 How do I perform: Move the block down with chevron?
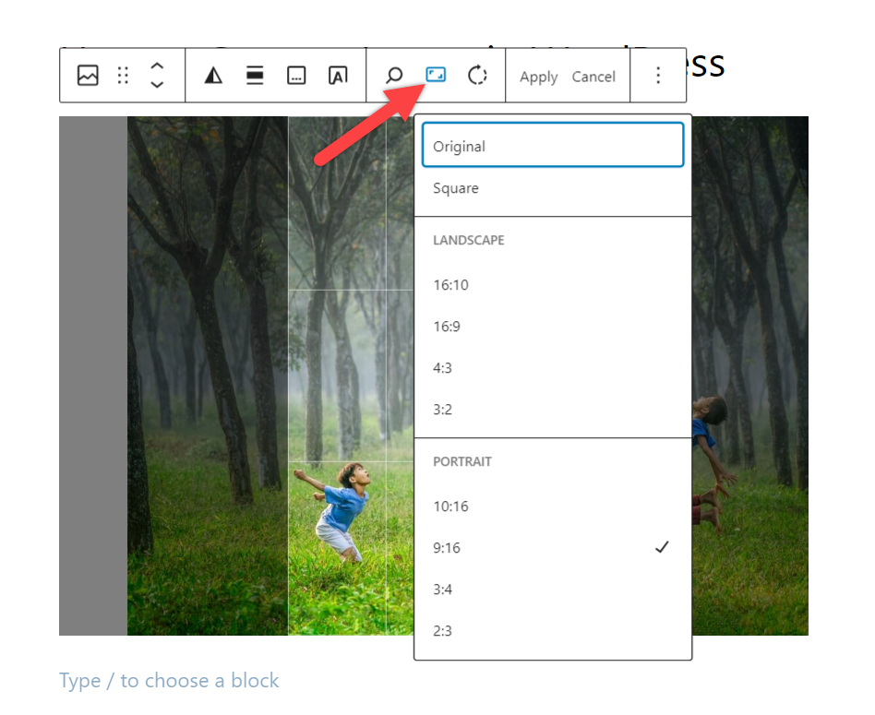157,85
